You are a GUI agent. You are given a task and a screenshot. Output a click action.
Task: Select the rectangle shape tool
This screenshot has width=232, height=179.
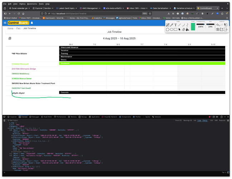[x=176, y=29]
